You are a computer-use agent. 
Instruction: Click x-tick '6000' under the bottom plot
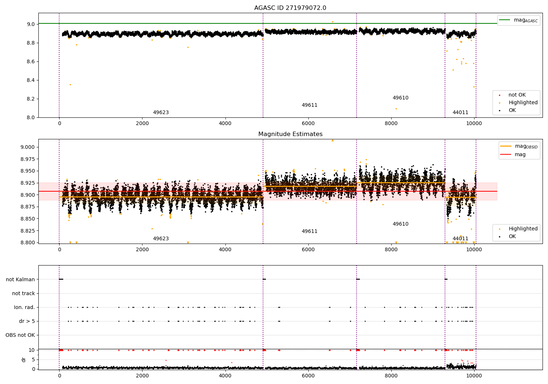click(x=308, y=376)
